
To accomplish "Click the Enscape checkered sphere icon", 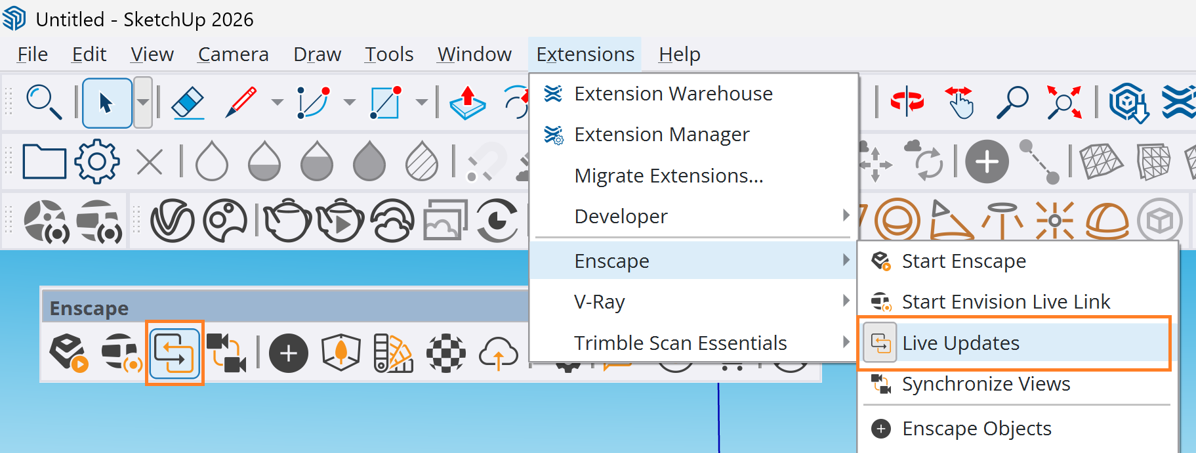I will (446, 353).
